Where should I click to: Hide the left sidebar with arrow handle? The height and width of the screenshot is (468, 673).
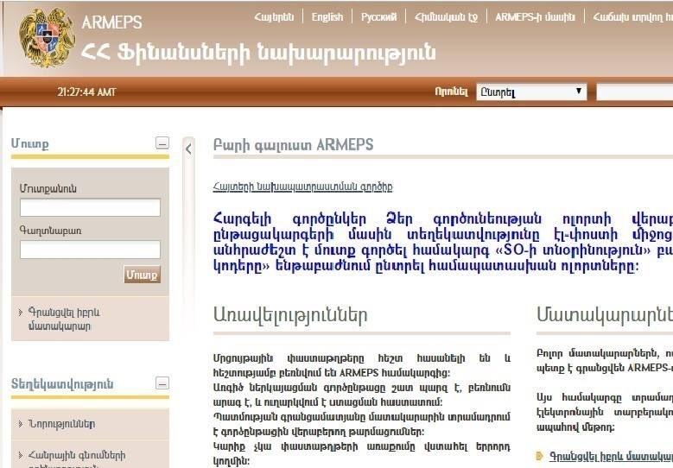coord(188,149)
